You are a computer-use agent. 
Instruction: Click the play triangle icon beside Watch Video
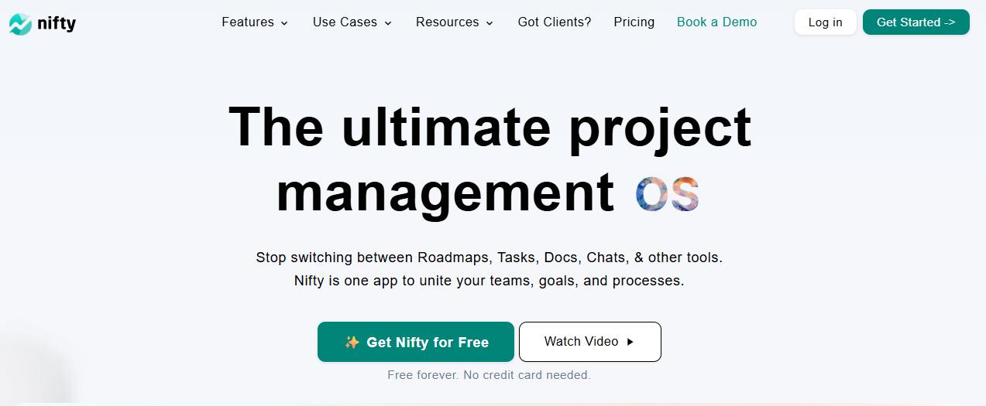[x=630, y=342]
